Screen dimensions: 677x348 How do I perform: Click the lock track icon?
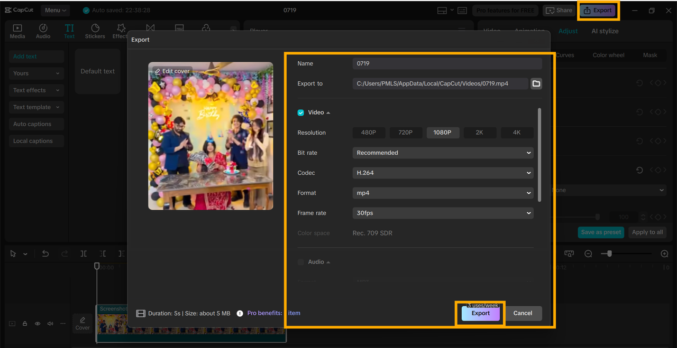pyautogui.click(x=25, y=324)
